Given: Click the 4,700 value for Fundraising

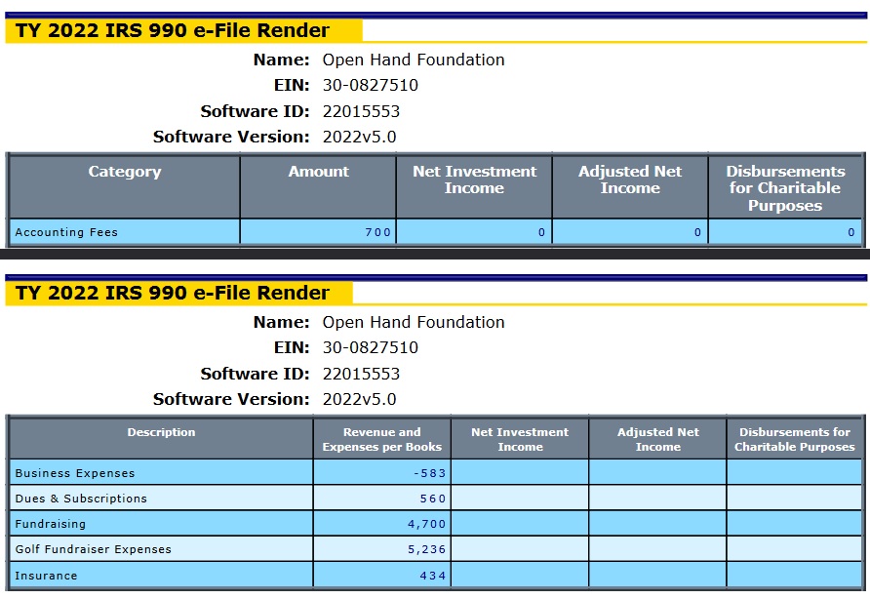Looking at the screenshot, I should (x=426, y=524).
